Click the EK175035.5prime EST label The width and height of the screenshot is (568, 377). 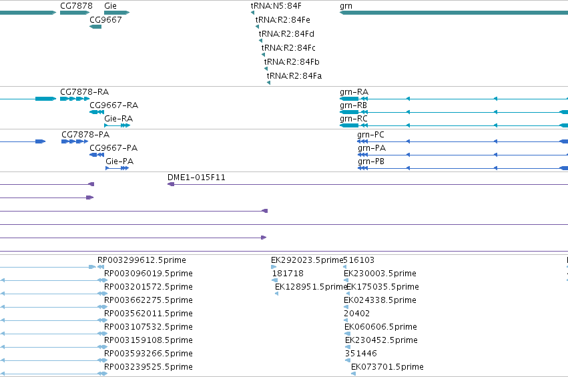(x=383, y=287)
